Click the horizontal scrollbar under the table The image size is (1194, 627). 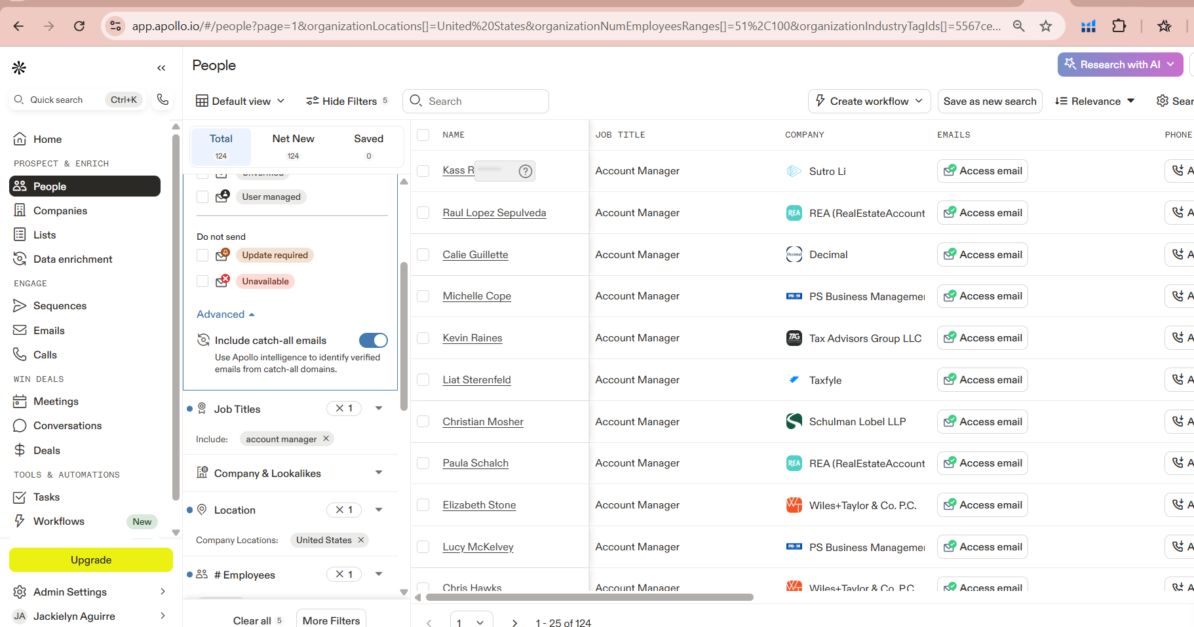(589, 598)
